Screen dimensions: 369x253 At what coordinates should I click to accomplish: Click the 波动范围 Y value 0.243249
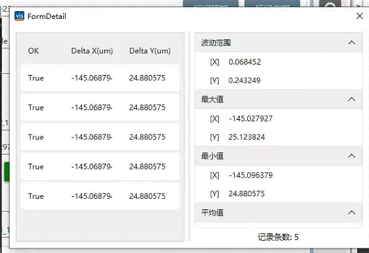pyautogui.click(x=244, y=80)
